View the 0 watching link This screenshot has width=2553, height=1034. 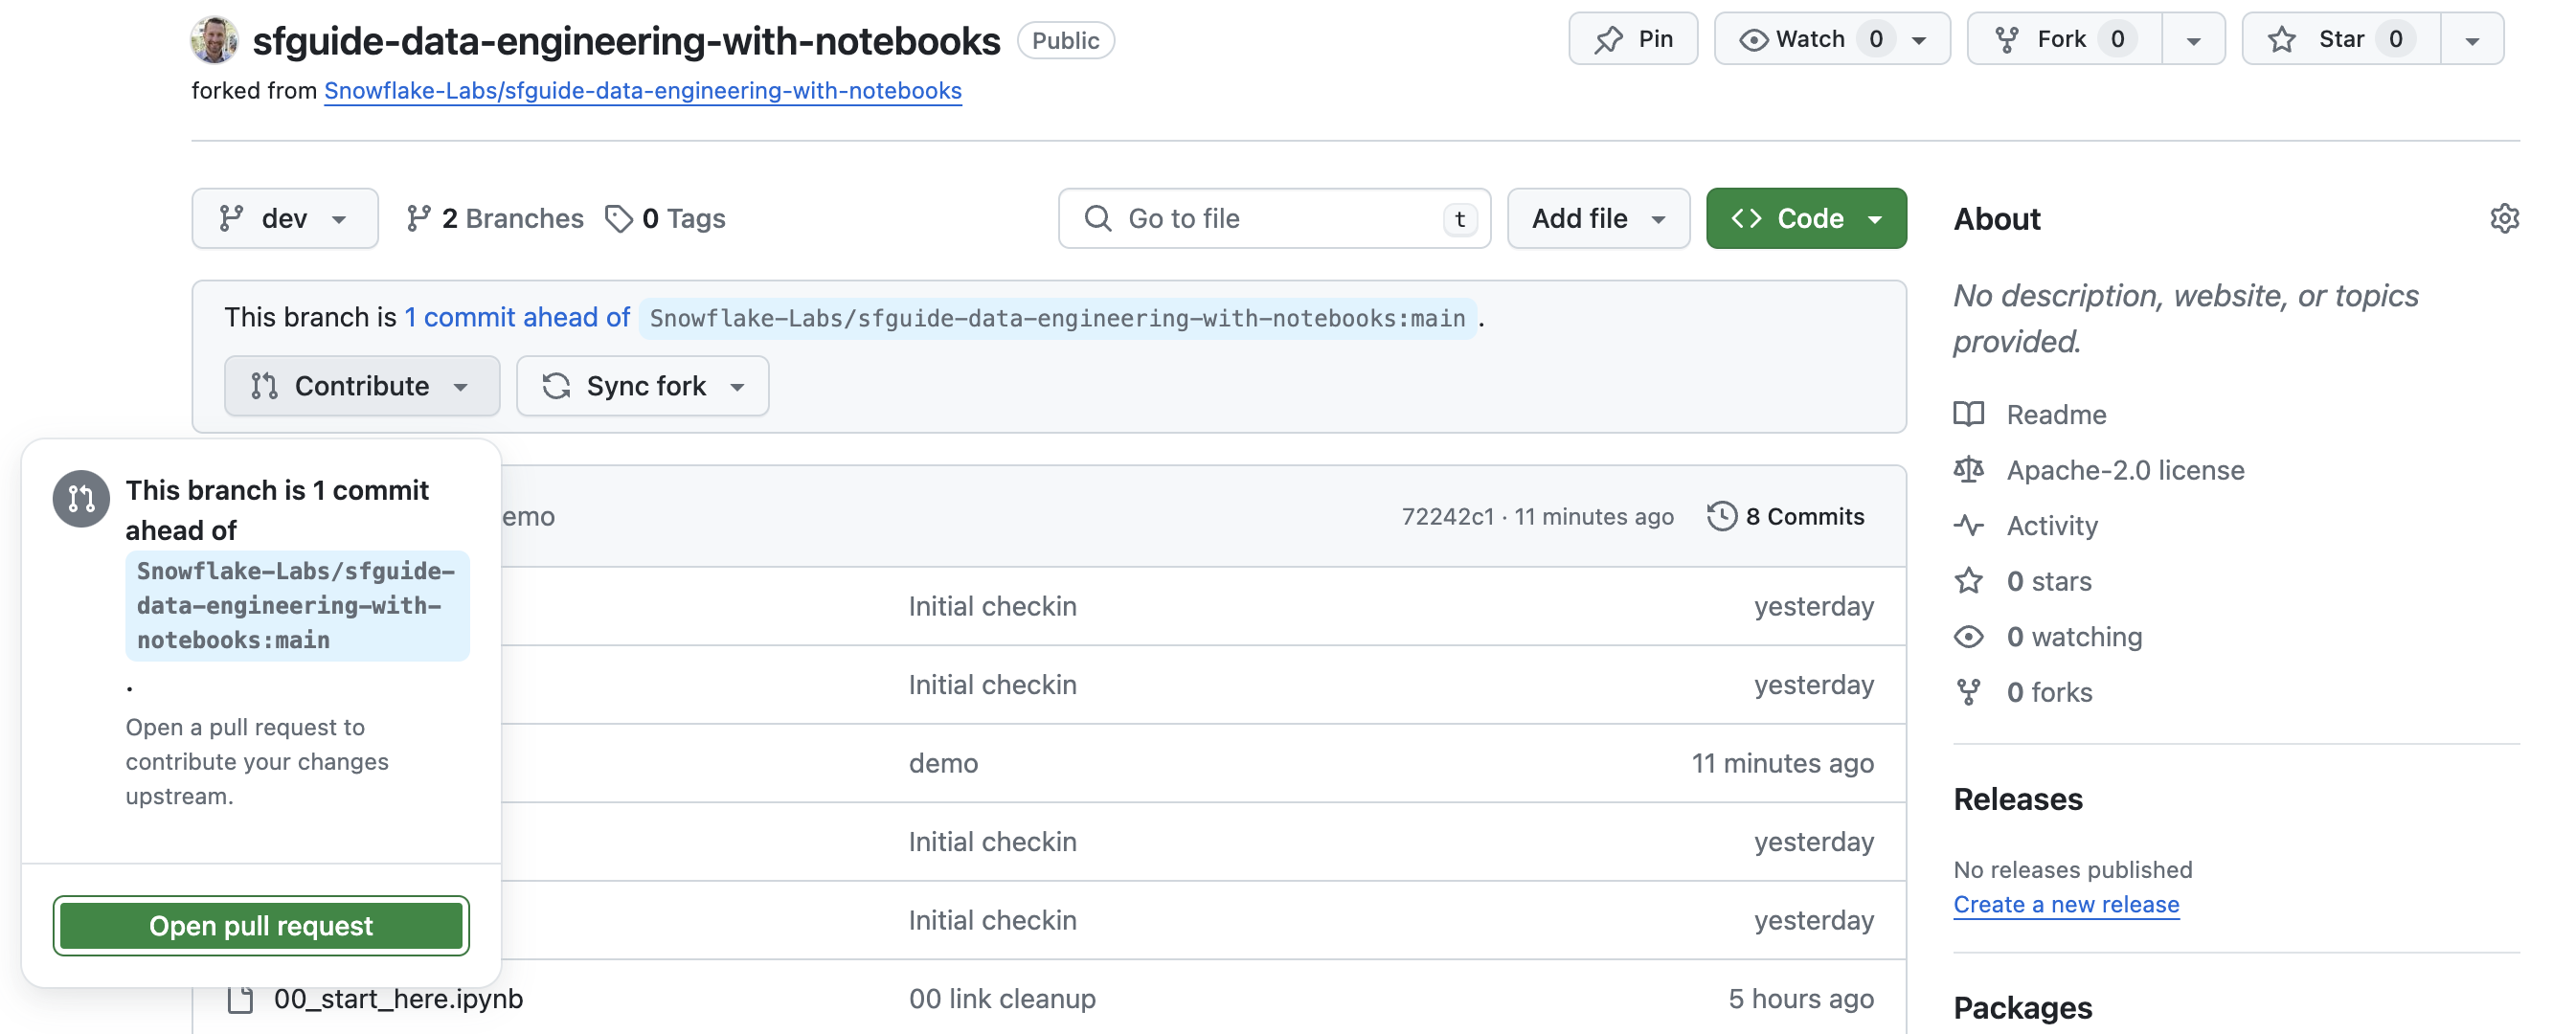(x=2074, y=636)
